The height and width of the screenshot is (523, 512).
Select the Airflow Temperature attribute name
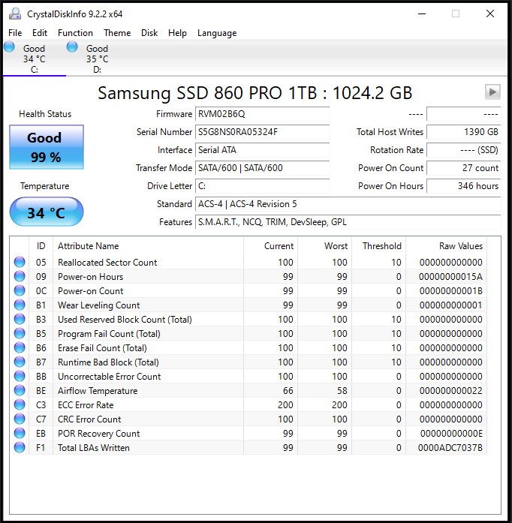(98, 391)
